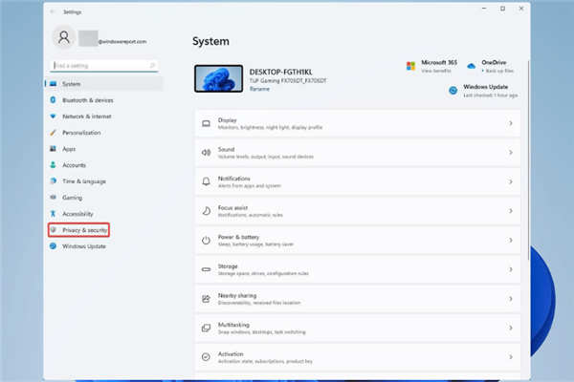Open Personalization section
This screenshot has height=382, width=574.
coord(104,133)
